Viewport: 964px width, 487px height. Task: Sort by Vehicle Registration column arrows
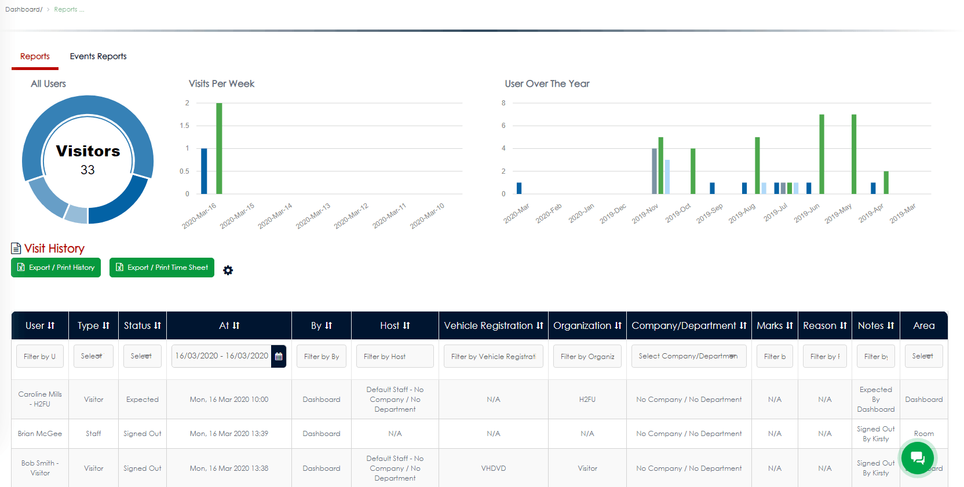click(x=540, y=326)
